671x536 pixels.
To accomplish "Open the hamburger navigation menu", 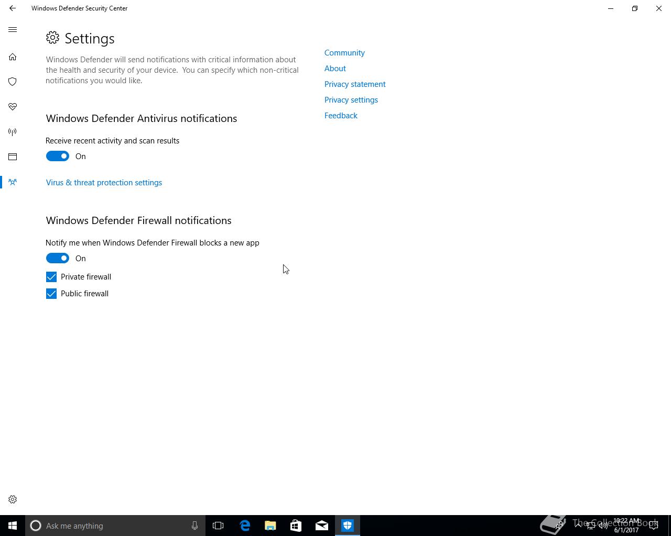I will click(x=13, y=30).
